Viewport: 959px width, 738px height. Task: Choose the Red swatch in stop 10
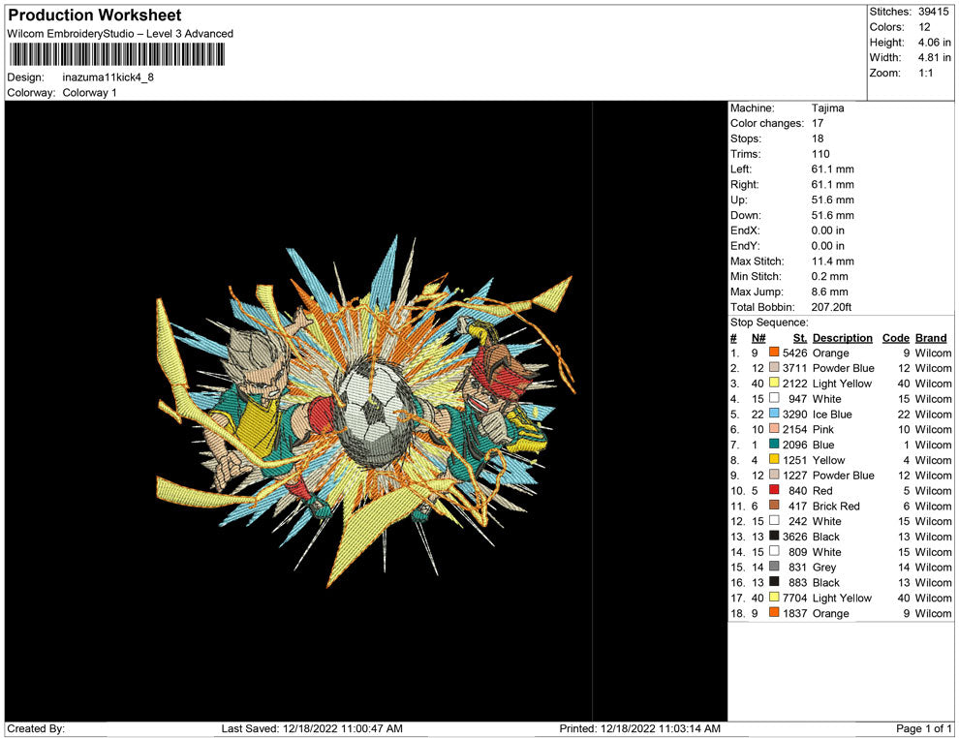point(774,491)
